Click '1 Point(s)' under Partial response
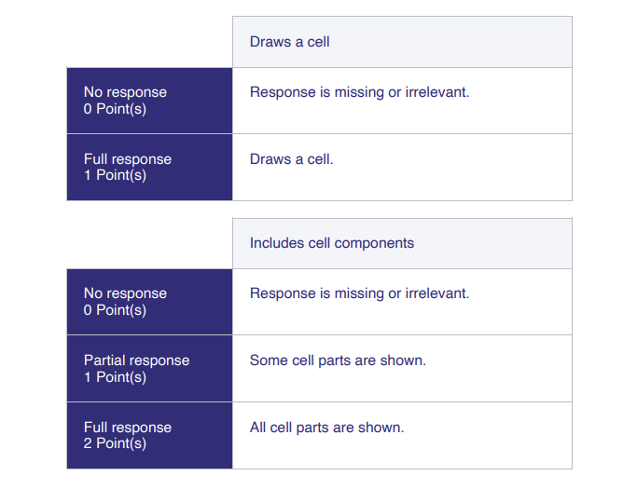Screen dimensions: 623x503 coord(115,377)
